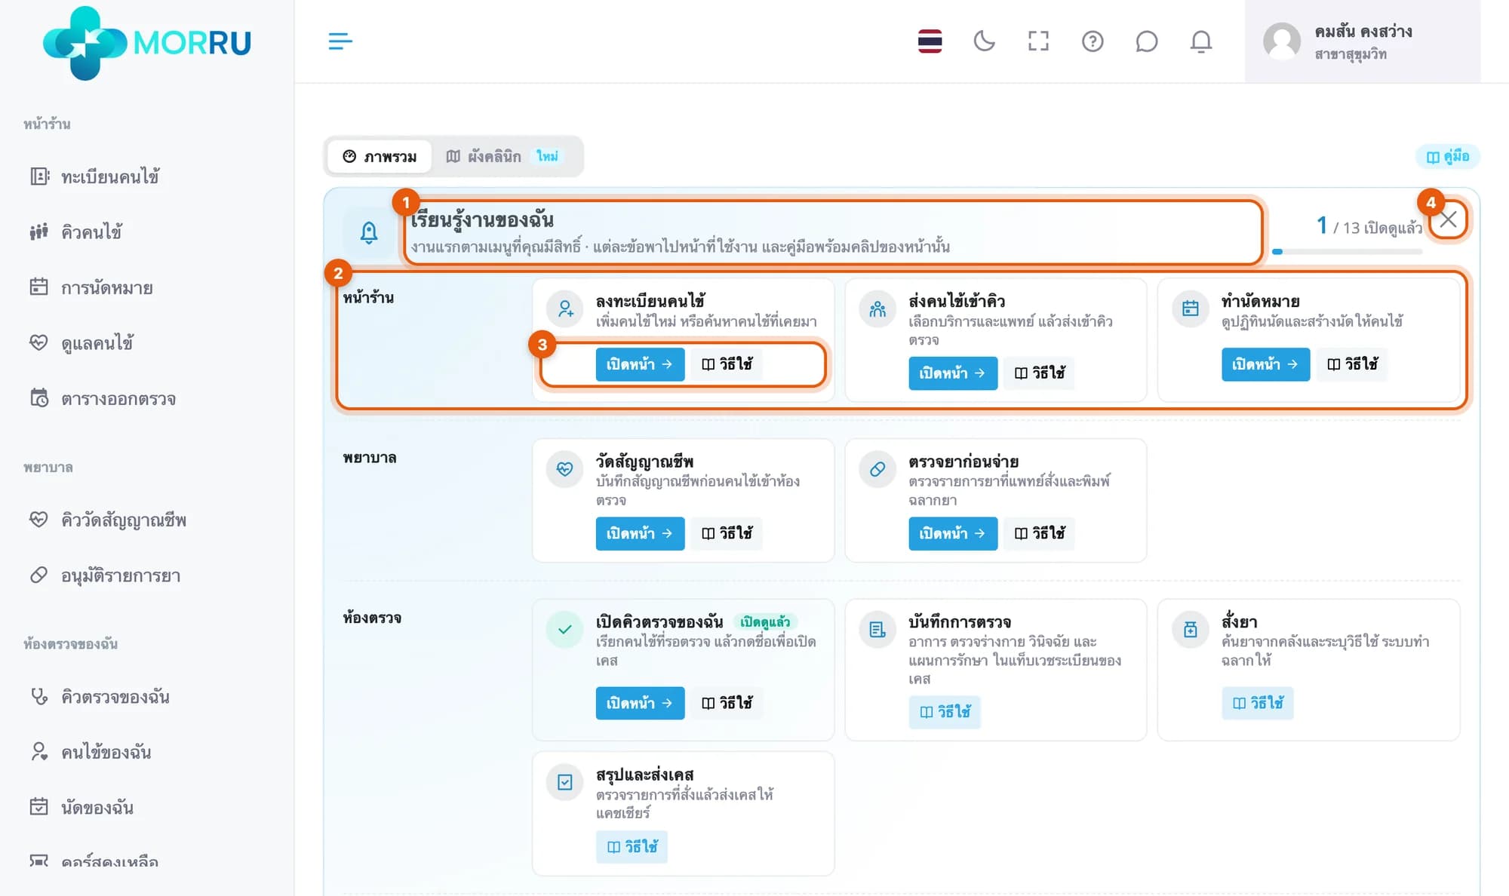Open the Thai flag language selector
Viewport: 1509px width, 896px height.
coord(930,41)
